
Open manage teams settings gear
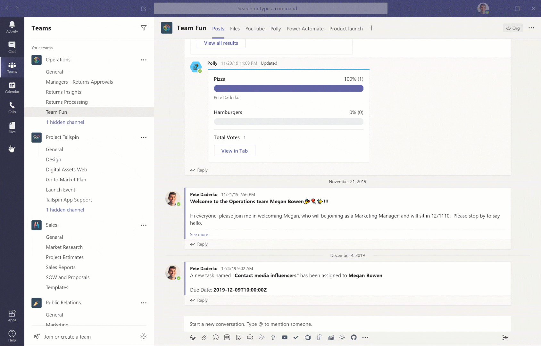(x=144, y=336)
